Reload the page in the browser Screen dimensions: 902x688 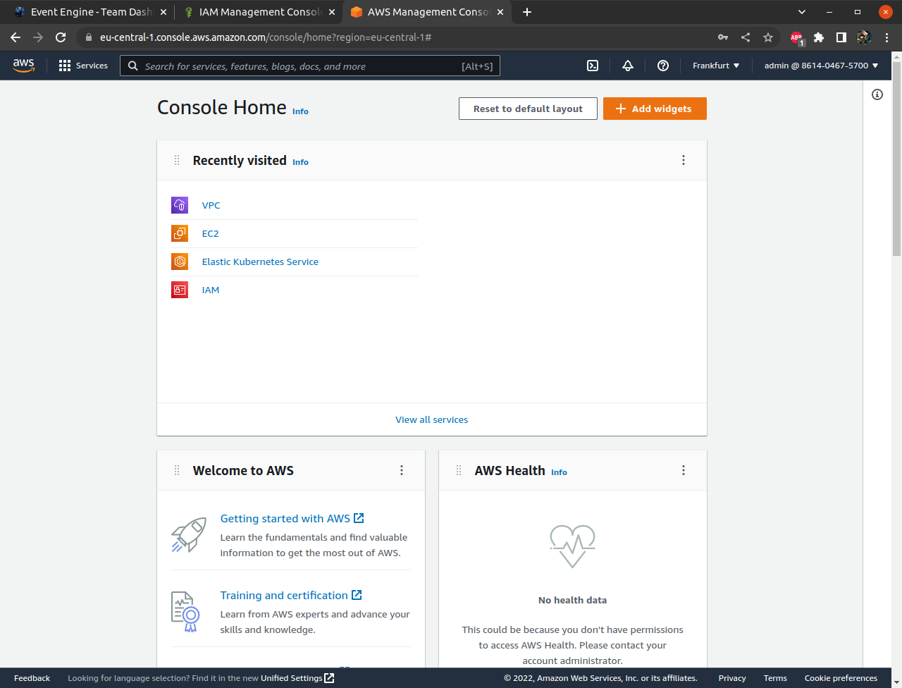[61, 37]
